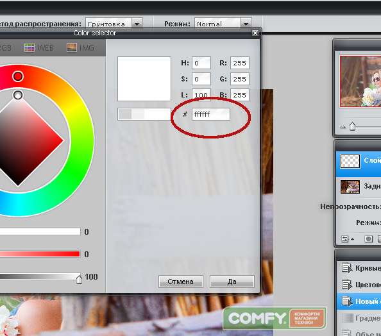
Task: Switch to the IMG color tab
Action: tap(80, 47)
